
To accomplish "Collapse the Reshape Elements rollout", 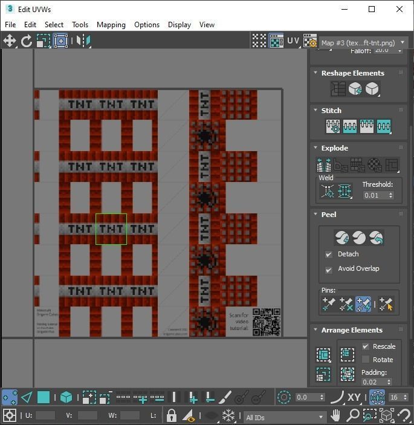I will pyautogui.click(x=315, y=73).
